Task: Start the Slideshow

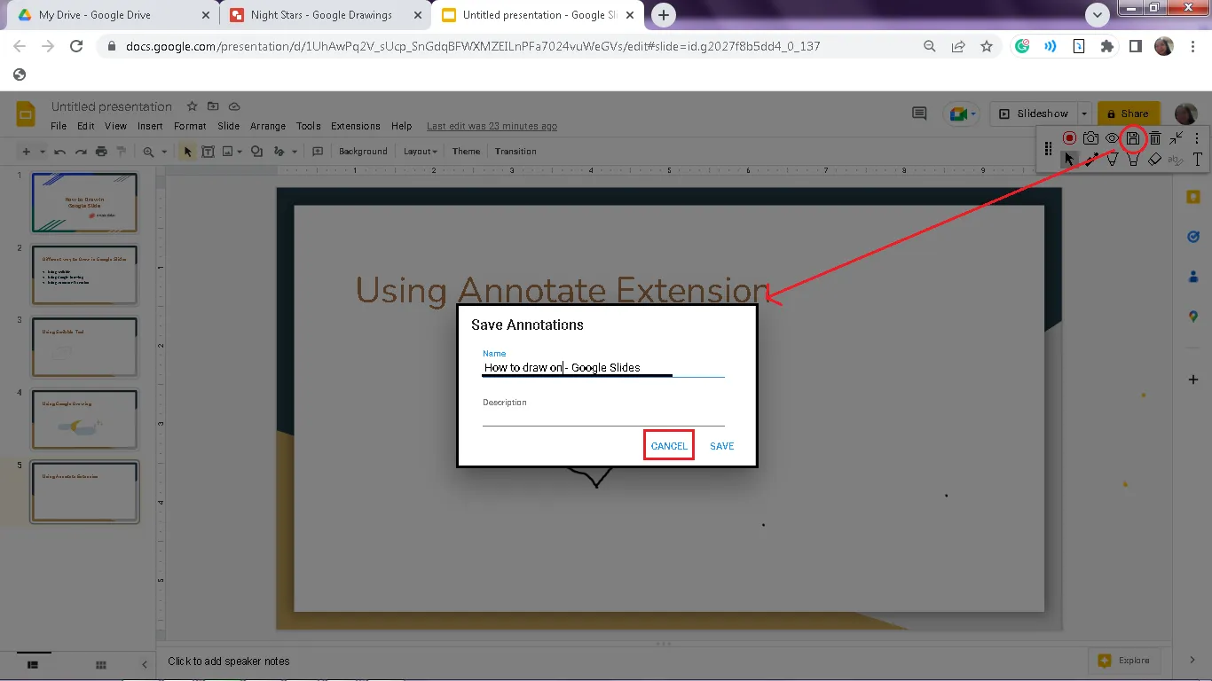Action: tap(1034, 113)
